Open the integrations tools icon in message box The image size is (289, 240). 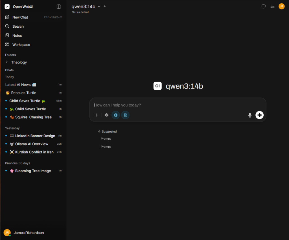coord(106,115)
